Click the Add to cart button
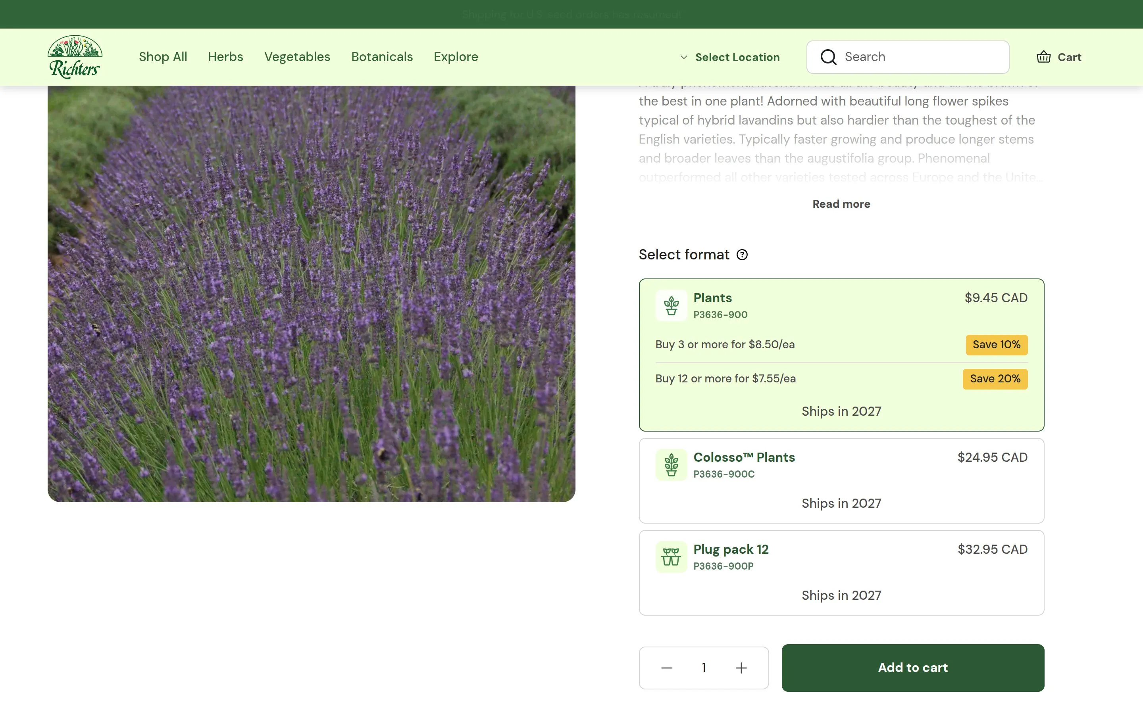The width and height of the screenshot is (1143, 714). pos(912,668)
